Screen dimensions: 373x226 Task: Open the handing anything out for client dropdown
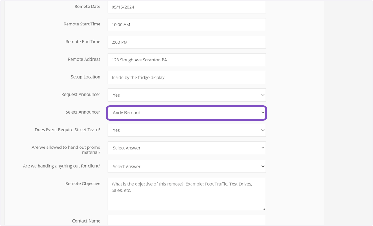(x=186, y=166)
